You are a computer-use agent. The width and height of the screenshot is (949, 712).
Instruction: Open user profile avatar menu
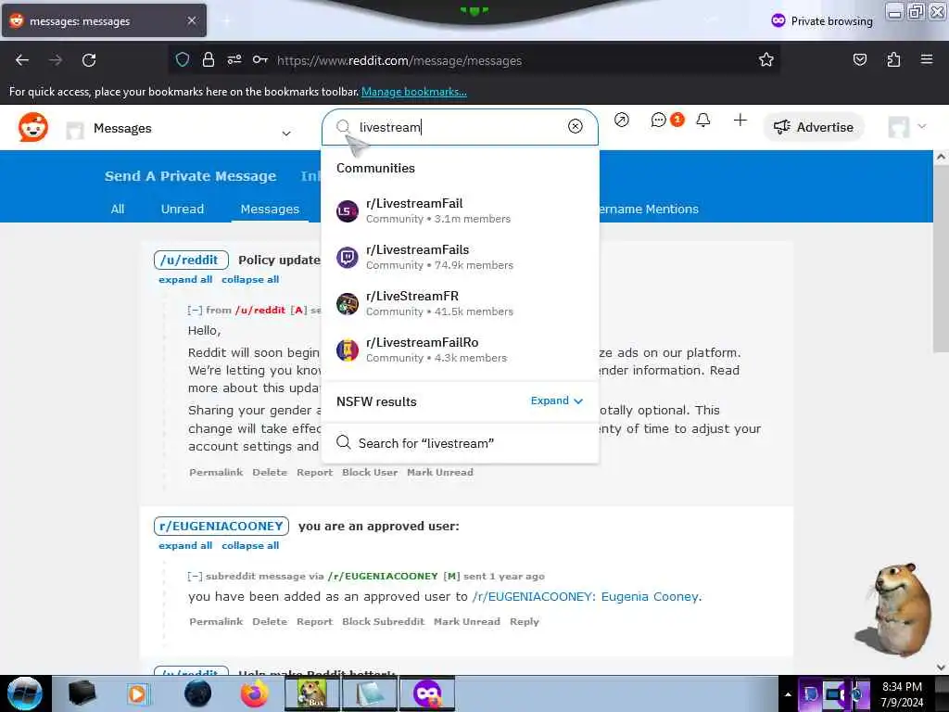(906, 127)
